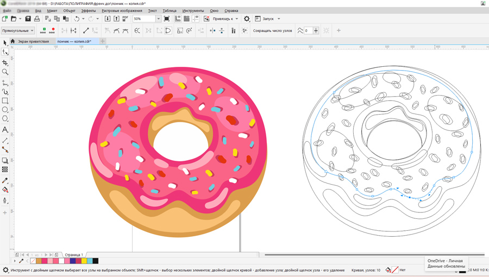489x277 pixels.
Task: Click the Сокращать число узлов button
Action: (x=272, y=31)
